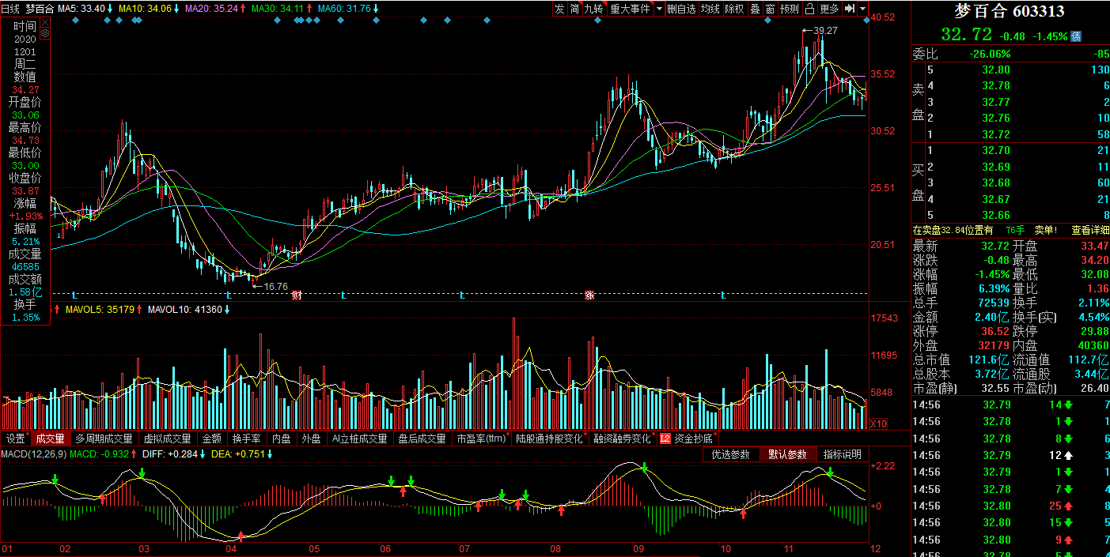Click the jump-to-end arrow icon
This screenshot has height=557, width=1110.
click(x=850, y=9)
